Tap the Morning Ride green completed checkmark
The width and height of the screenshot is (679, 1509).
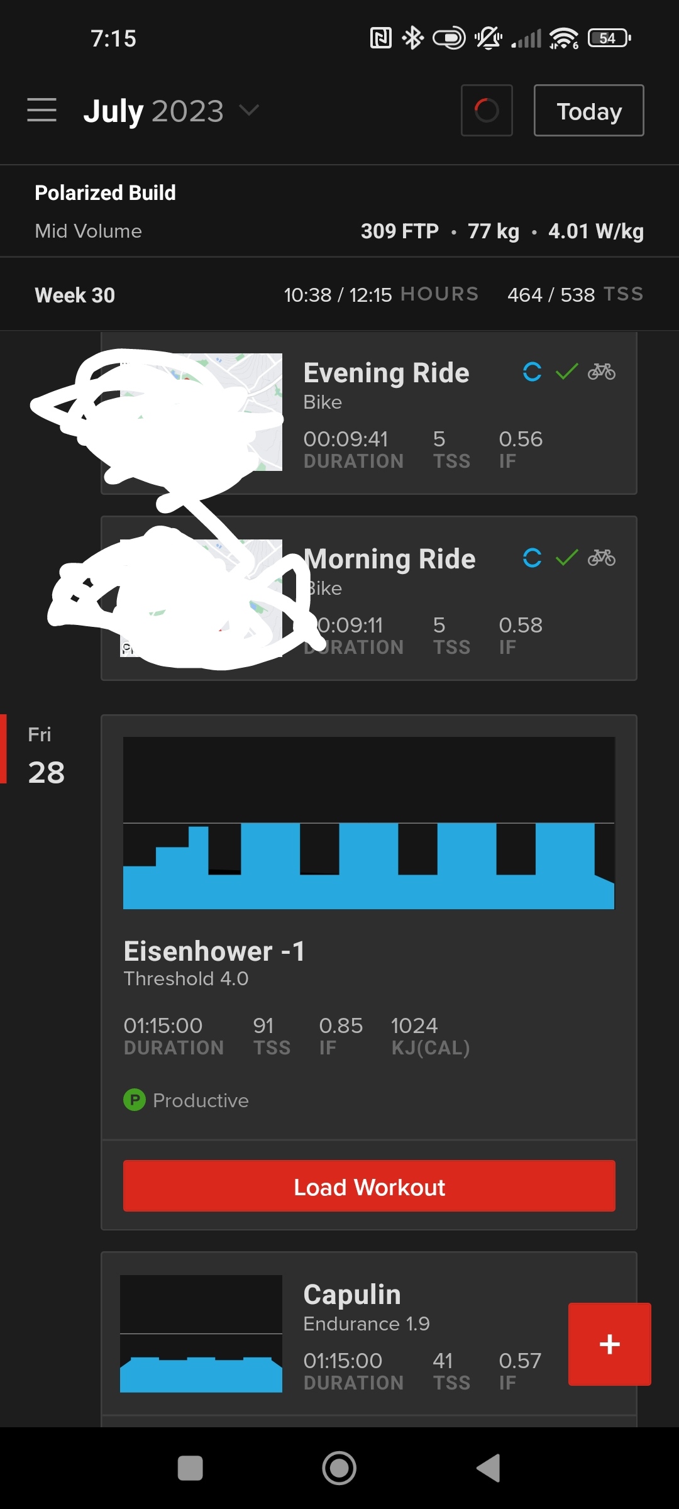[566, 558]
